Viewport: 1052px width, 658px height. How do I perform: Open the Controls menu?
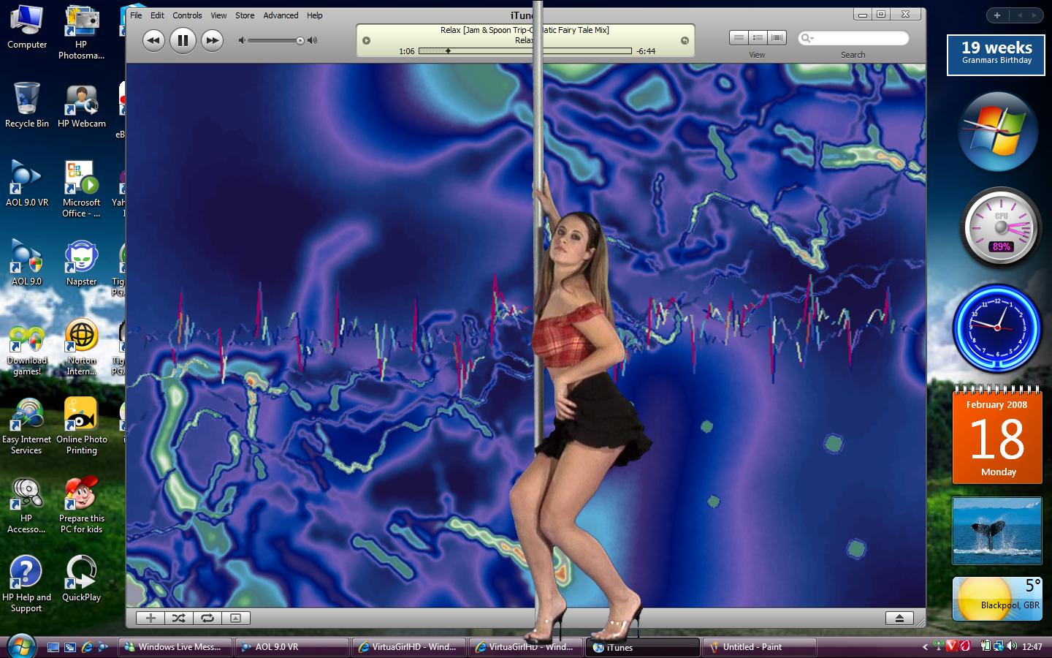click(x=187, y=15)
